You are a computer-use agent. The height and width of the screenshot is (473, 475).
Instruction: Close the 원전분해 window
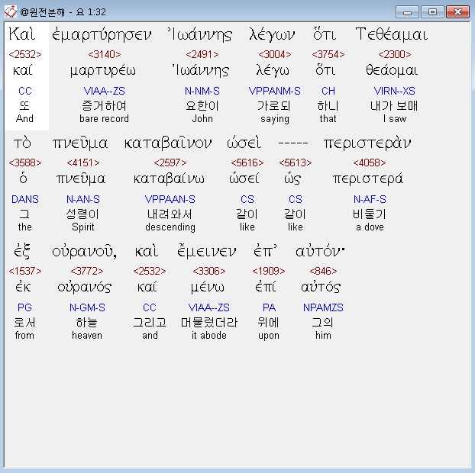pos(457,12)
